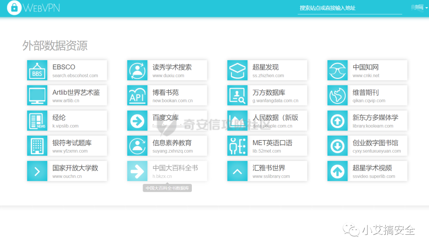The image size is (429, 249).
Task: Click the ss.zhizhen.com address text
Action: [x=268, y=76]
